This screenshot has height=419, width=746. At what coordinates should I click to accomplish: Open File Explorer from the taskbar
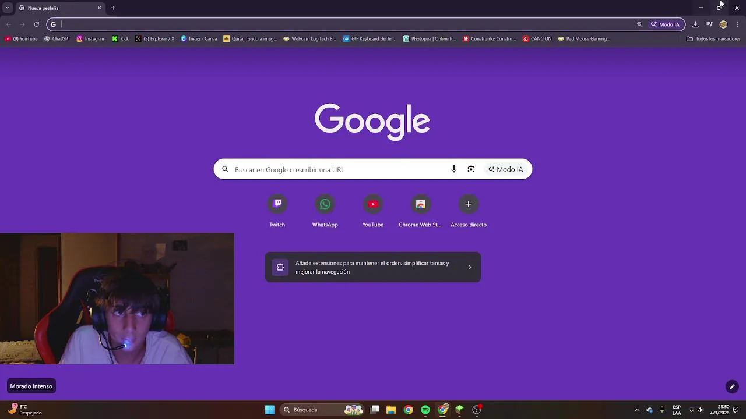(391, 410)
